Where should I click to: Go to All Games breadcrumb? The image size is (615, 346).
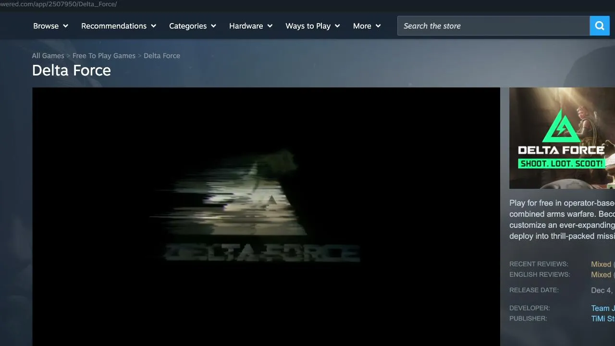click(48, 56)
